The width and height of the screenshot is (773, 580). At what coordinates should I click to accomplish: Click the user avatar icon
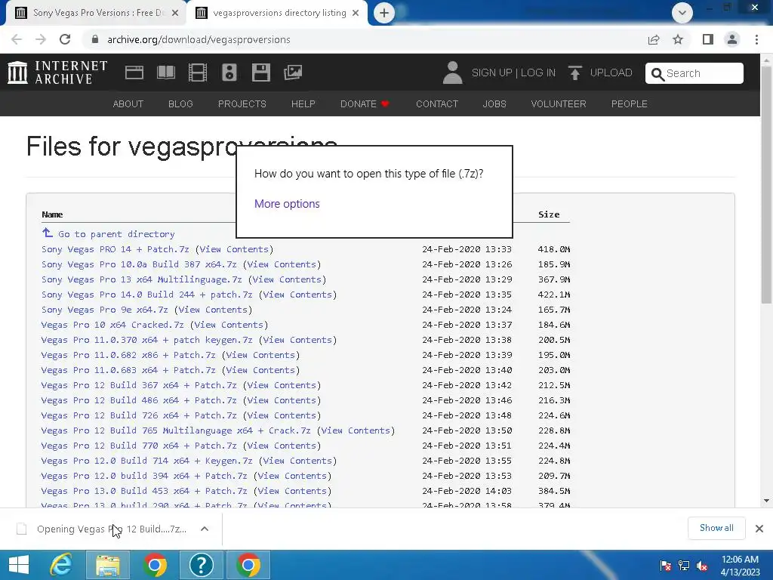pyautogui.click(x=452, y=72)
